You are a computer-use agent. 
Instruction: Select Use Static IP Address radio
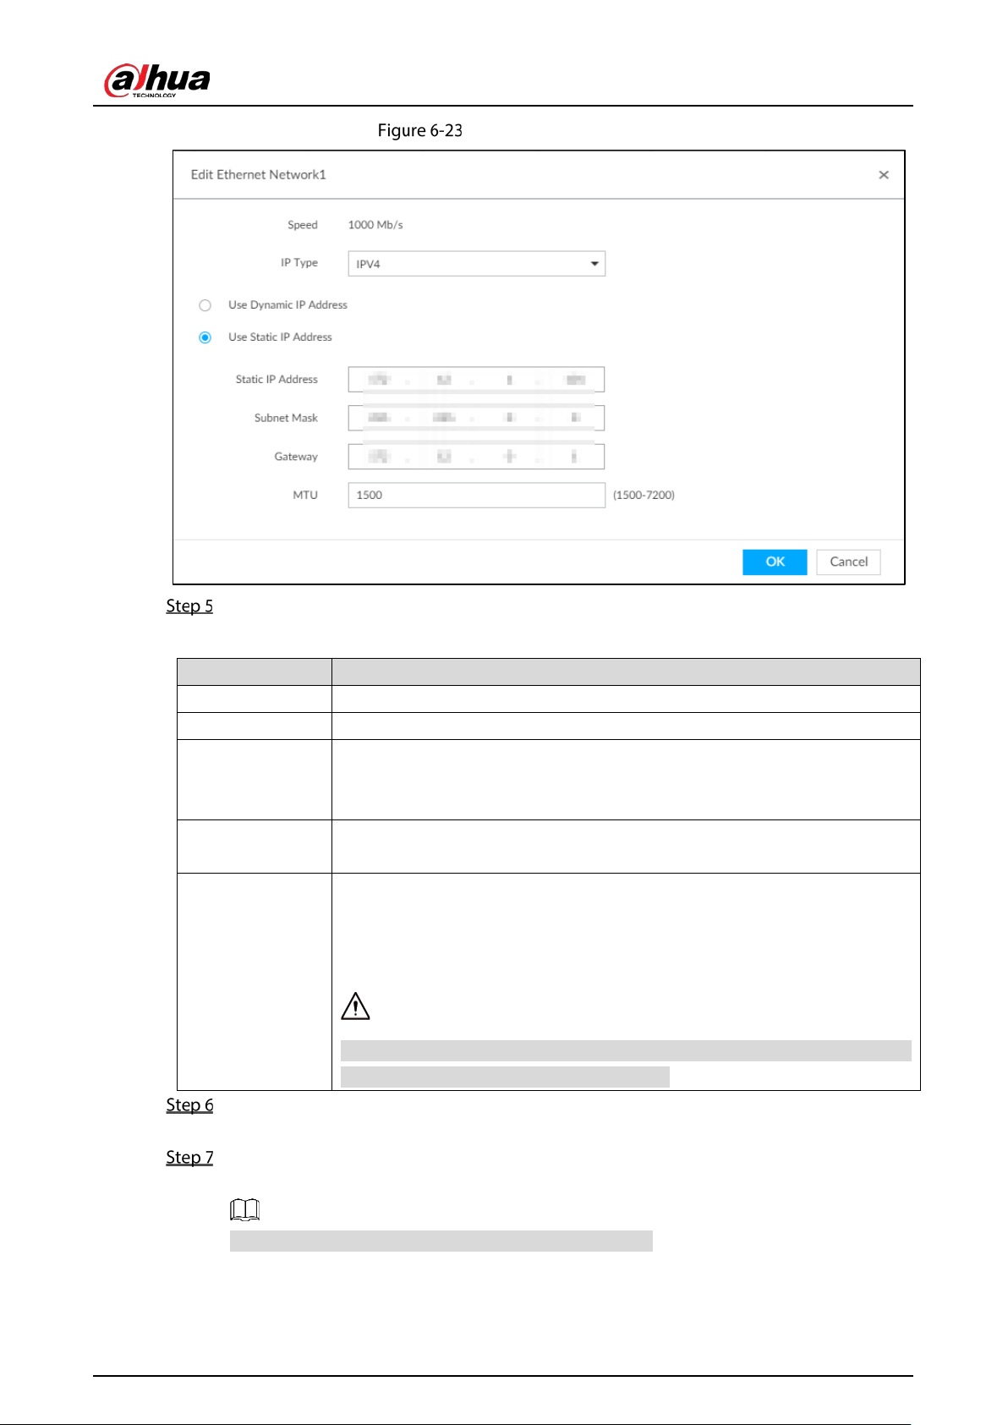205,337
